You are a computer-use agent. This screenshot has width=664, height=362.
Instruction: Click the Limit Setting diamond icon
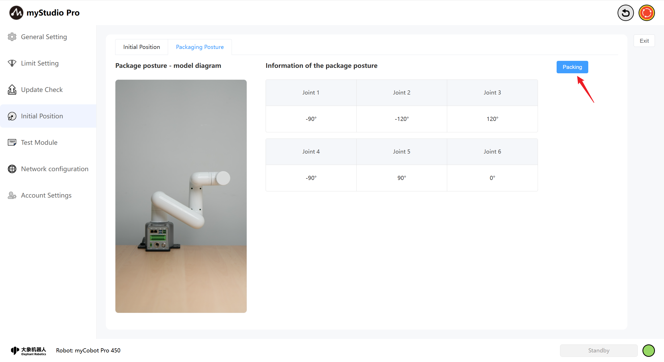[x=12, y=63]
